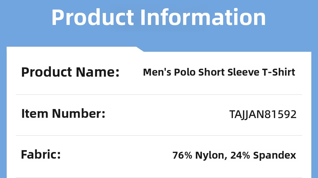Click the "Men's Polo Short Sleeve T-Shirt" value

[219, 72]
